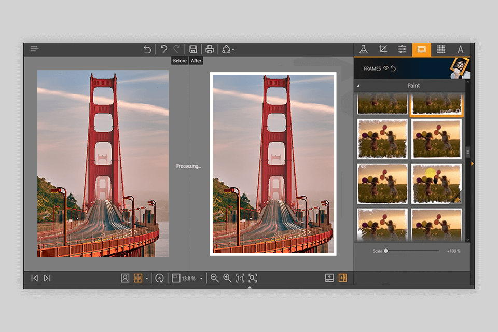Open the Text tool tab

[460, 50]
